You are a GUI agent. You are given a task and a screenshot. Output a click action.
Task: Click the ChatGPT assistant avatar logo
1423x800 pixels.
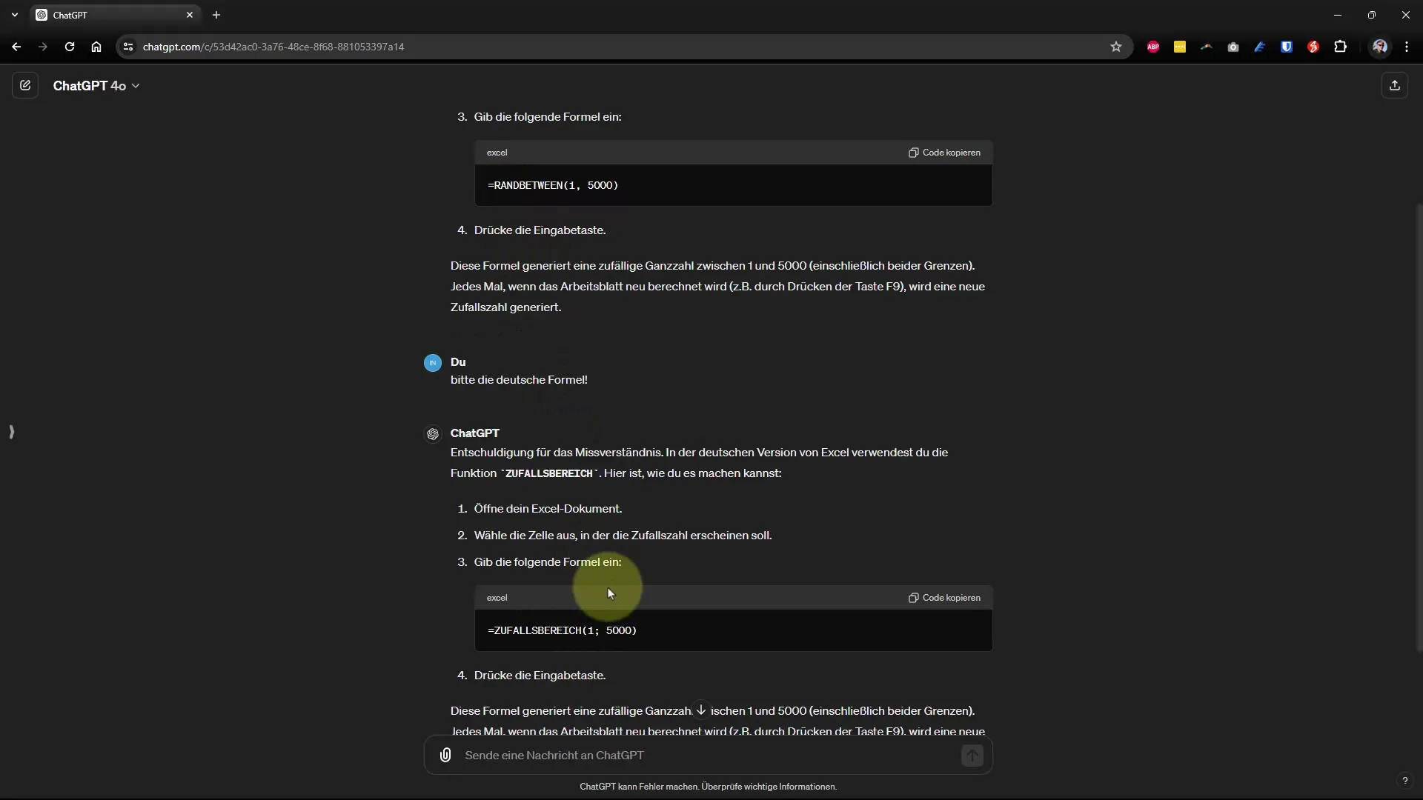click(x=433, y=434)
